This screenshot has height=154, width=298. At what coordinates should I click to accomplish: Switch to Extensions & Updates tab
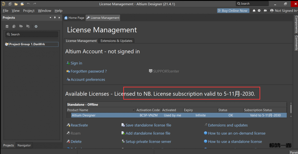116,41
